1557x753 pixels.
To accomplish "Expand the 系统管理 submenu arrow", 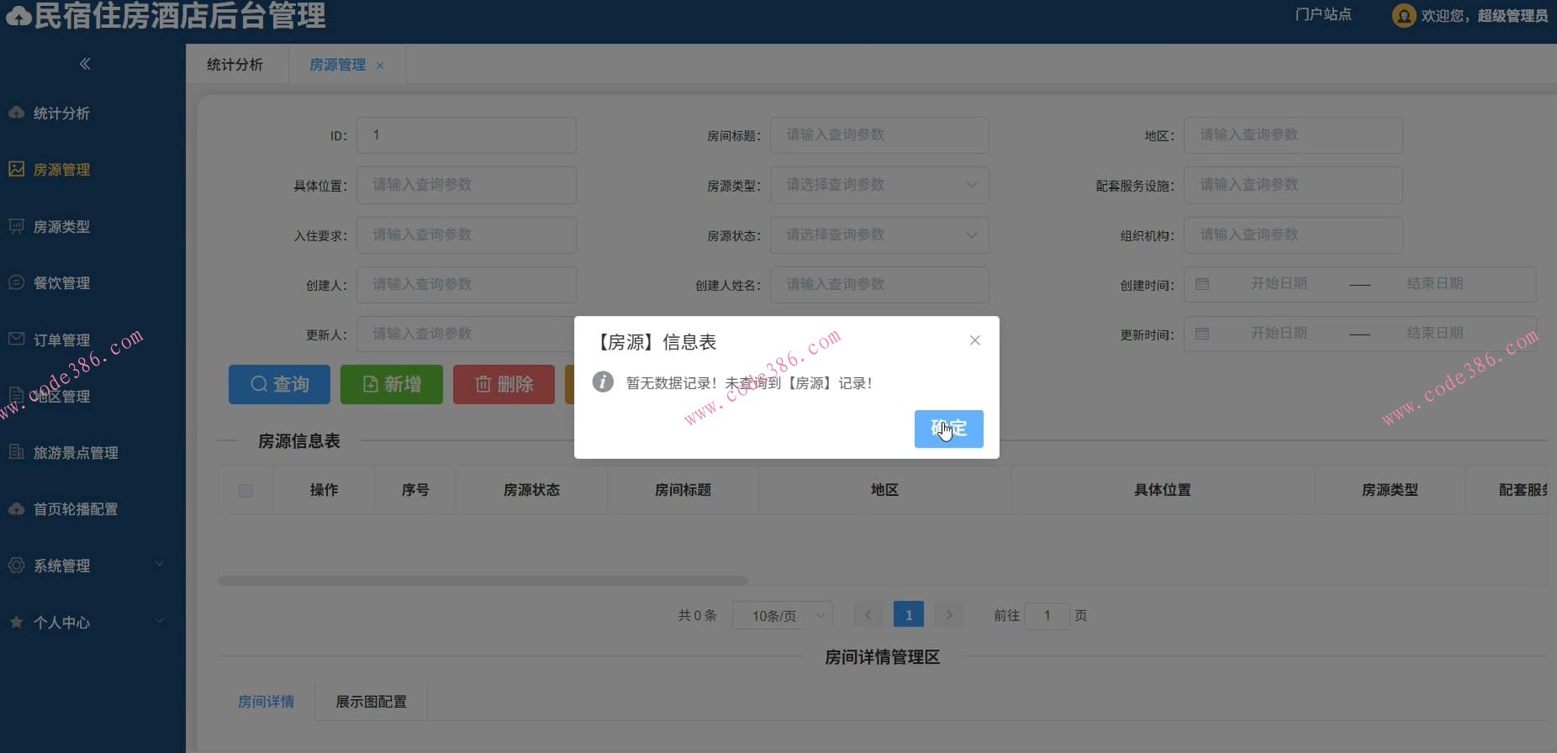I will [x=159, y=564].
